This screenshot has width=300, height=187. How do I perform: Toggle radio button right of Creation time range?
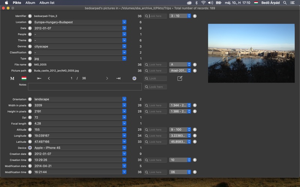195,160
